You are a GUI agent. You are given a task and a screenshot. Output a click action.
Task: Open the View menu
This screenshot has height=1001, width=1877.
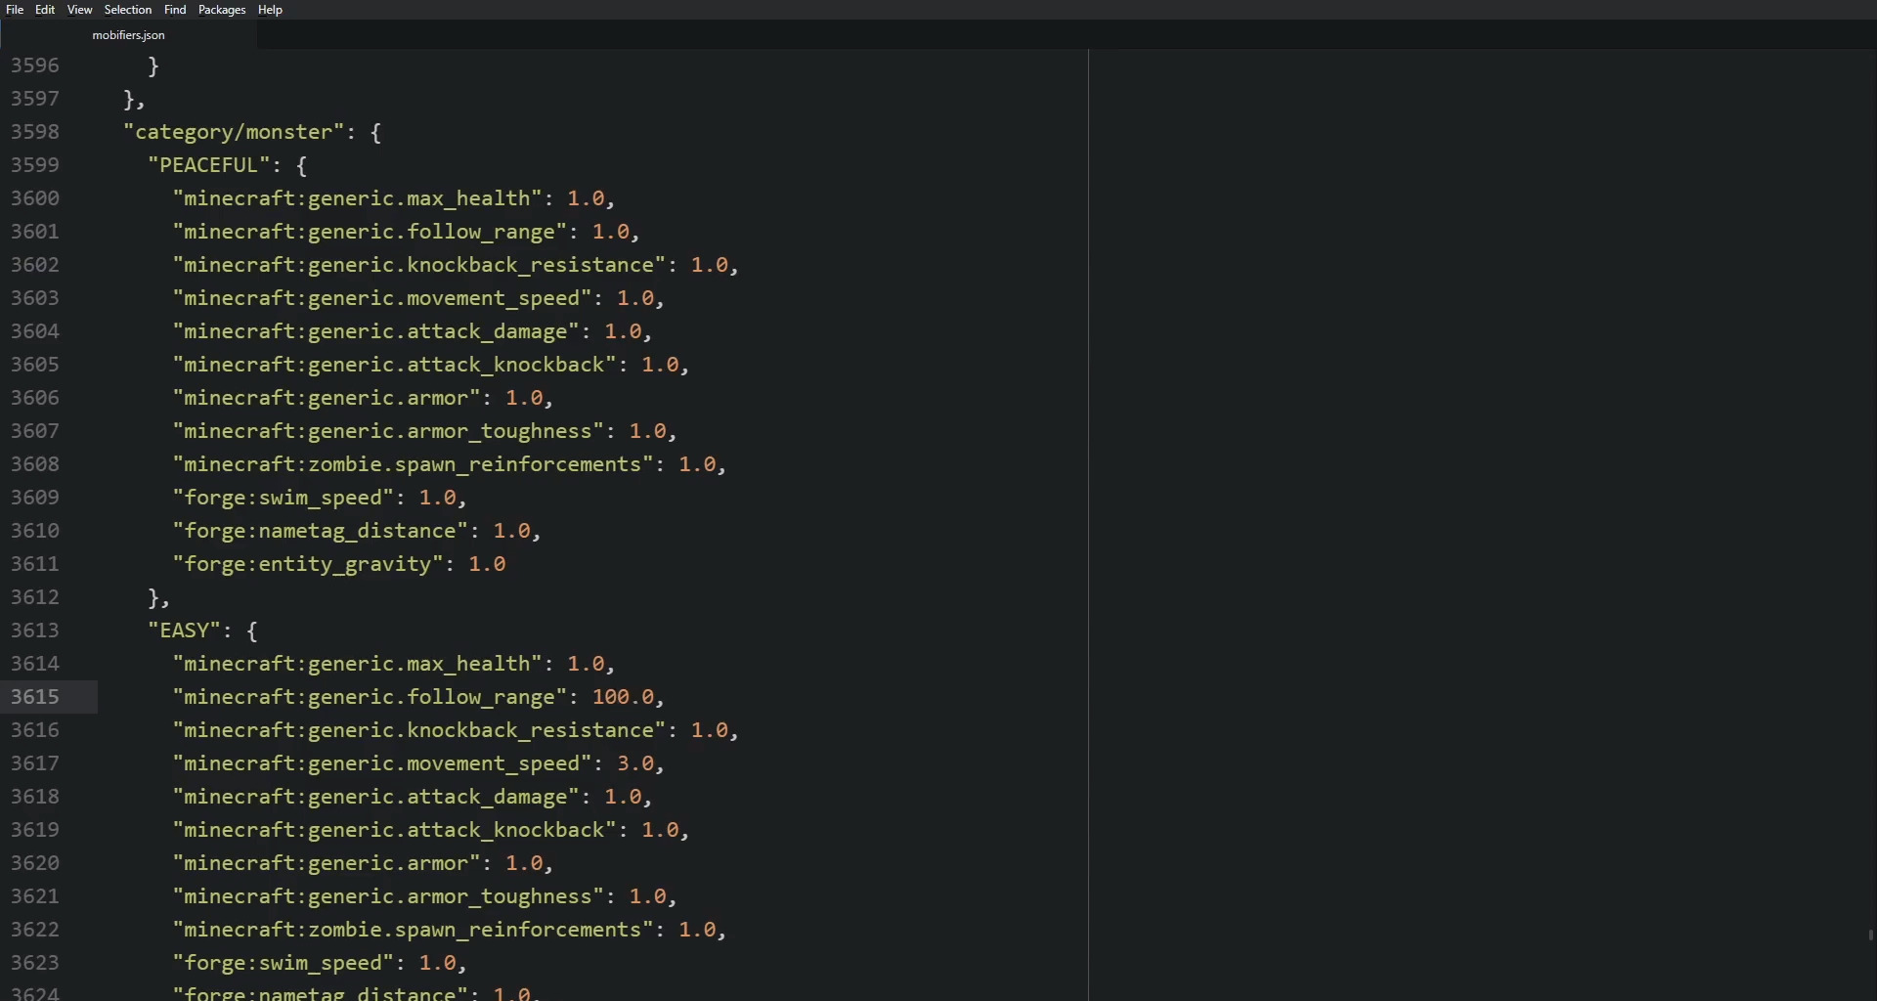[x=80, y=10]
